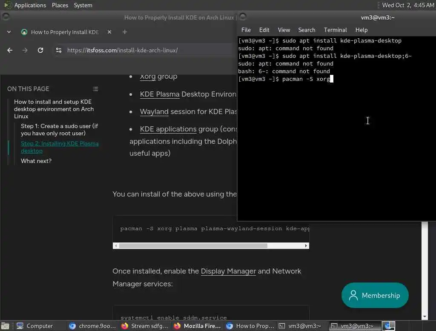Toggle the On This Page list icon

pyautogui.click(x=95, y=89)
